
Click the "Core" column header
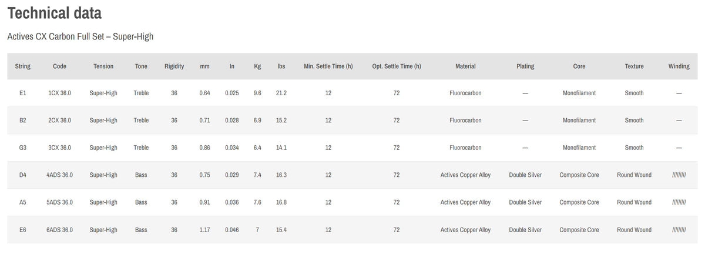(579, 66)
